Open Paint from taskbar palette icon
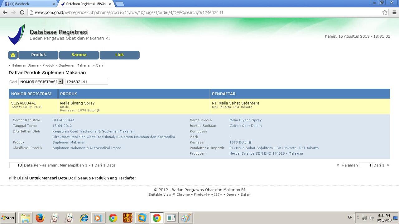The width and height of the screenshot is (399, 224). click(x=186, y=218)
